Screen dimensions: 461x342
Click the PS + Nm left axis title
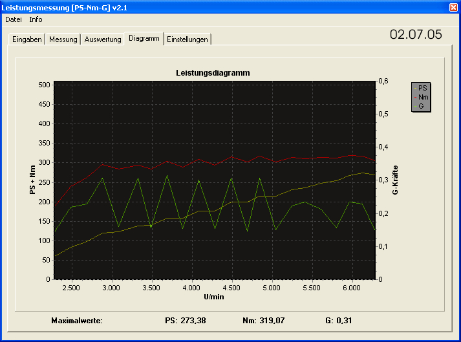pos(32,180)
